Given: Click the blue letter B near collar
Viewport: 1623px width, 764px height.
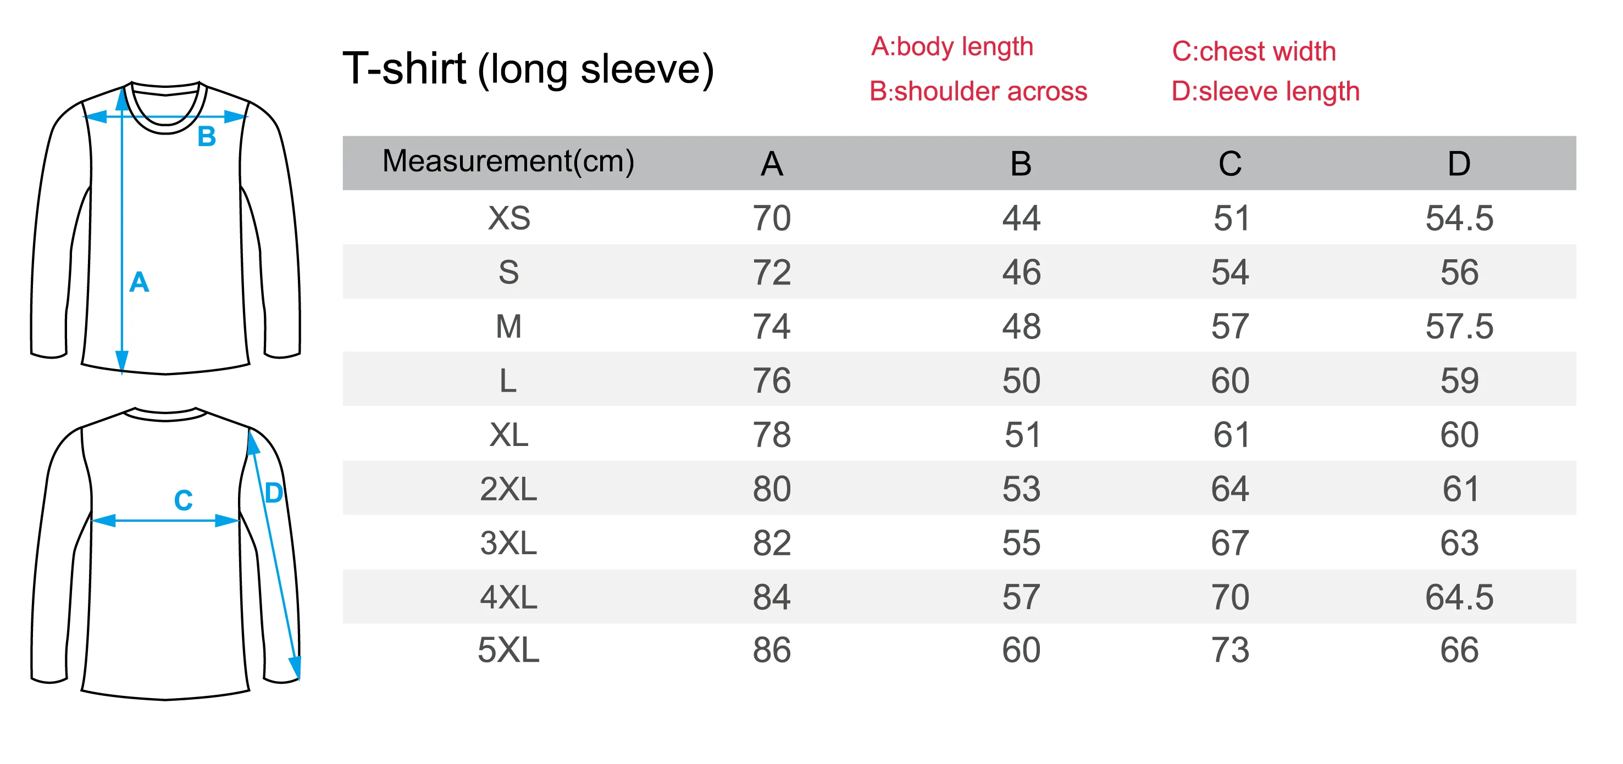Looking at the screenshot, I should click(x=207, y=137).
